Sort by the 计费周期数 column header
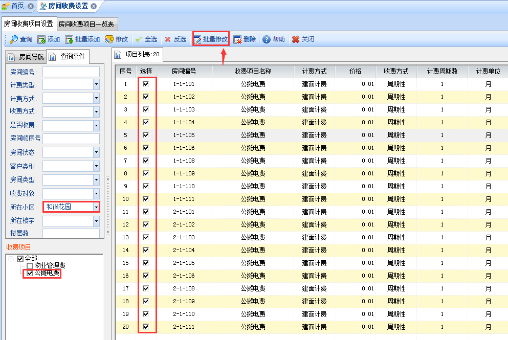The width and height of the screenshot is (508, 340). click(x=442, y=71)
